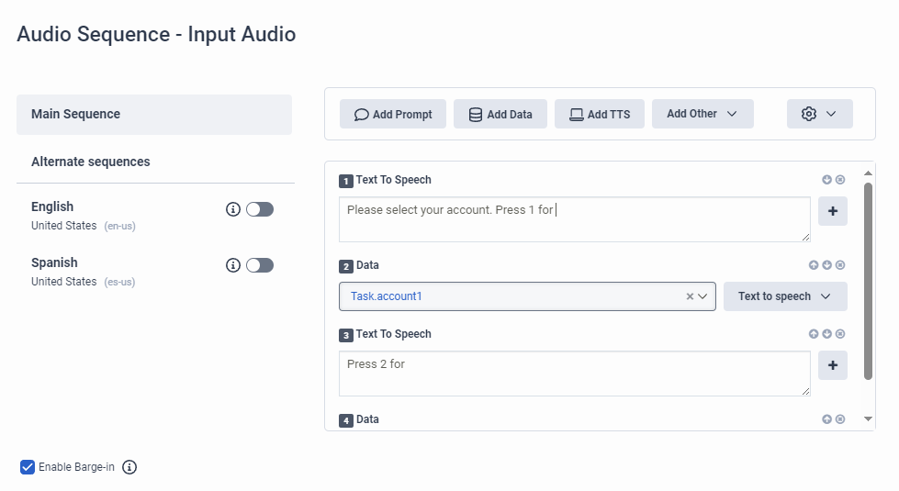Show Enable Barge-in info tooltip
Viewport: 899px width, 491px height.
129,467
